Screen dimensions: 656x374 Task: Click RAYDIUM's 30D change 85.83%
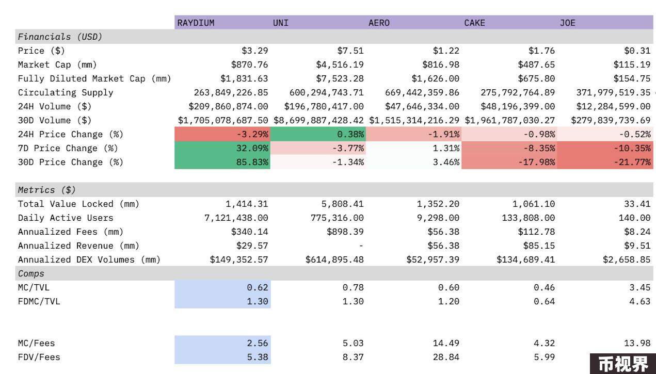click(x=222, y=162)
